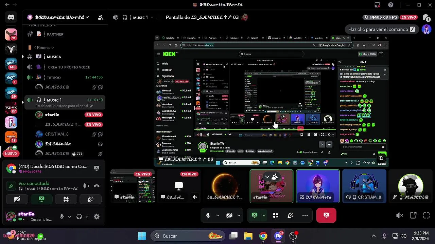The image size is (435, 244).
Task: Open the server icon with badge 11
Action: coord(11,34)
